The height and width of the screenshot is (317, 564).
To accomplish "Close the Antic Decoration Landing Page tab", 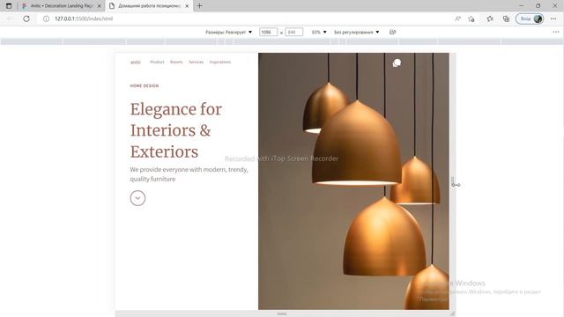I will pyautogui.click(x=100, y=6).
